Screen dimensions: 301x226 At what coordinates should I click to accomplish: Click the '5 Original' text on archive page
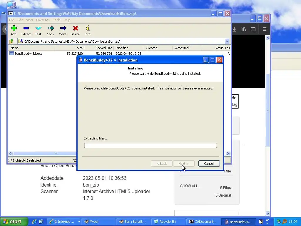coord(223,195)
